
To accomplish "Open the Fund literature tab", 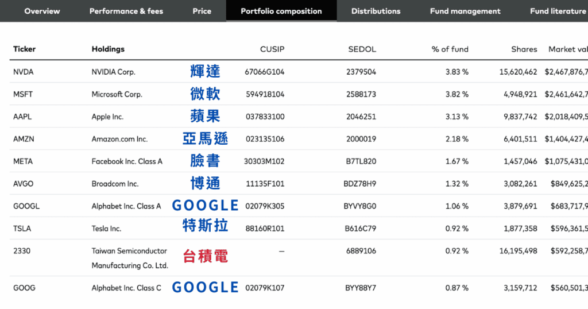I will (558, 11).
